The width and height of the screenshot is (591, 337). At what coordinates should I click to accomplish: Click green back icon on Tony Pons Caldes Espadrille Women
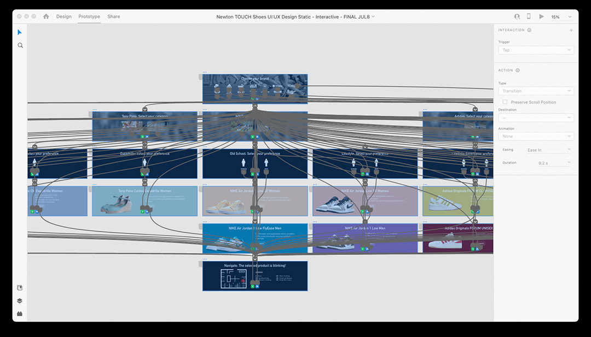click(x=142, y=212)
